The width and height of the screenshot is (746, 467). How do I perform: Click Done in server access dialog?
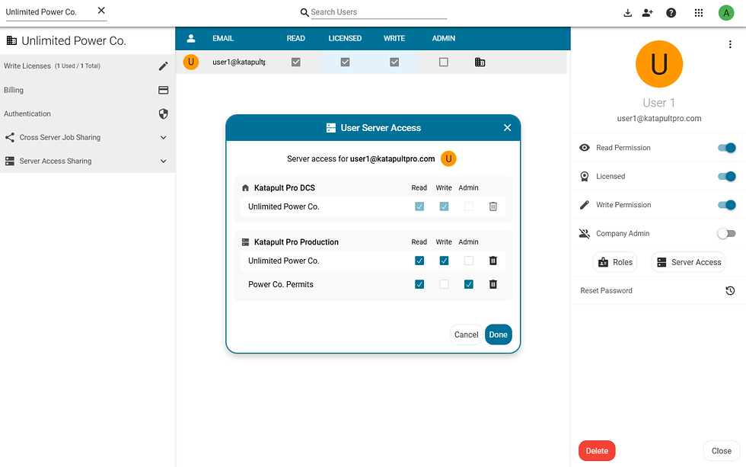pos(498,334)
